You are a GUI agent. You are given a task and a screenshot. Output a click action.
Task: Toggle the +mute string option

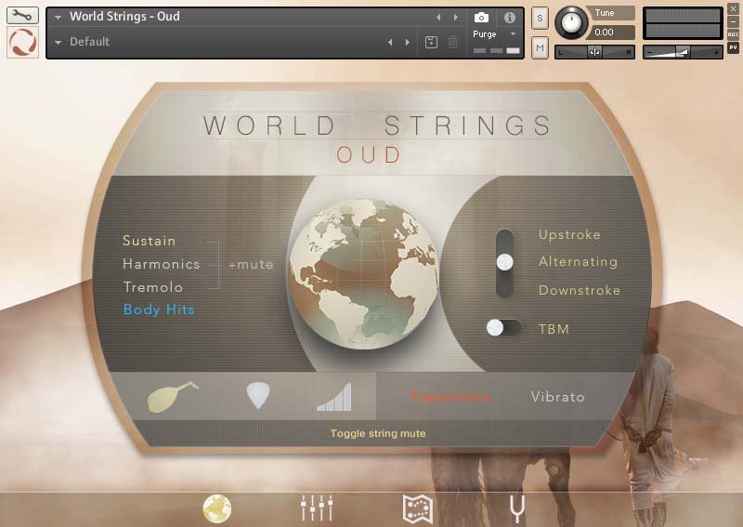tap(251, 264)
